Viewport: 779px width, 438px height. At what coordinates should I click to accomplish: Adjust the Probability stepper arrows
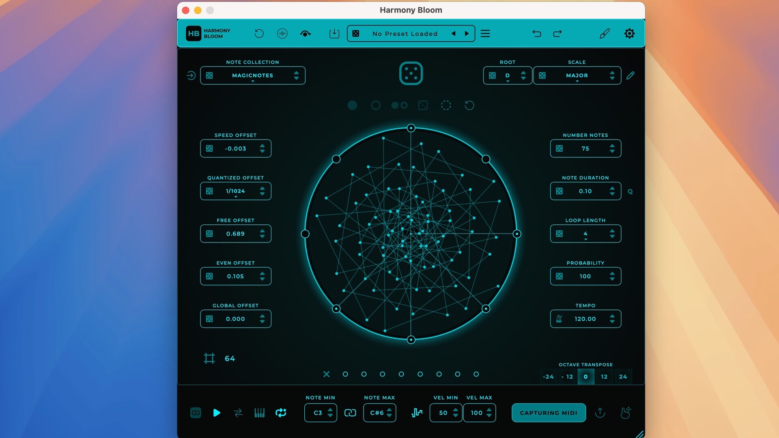[612, 276]
